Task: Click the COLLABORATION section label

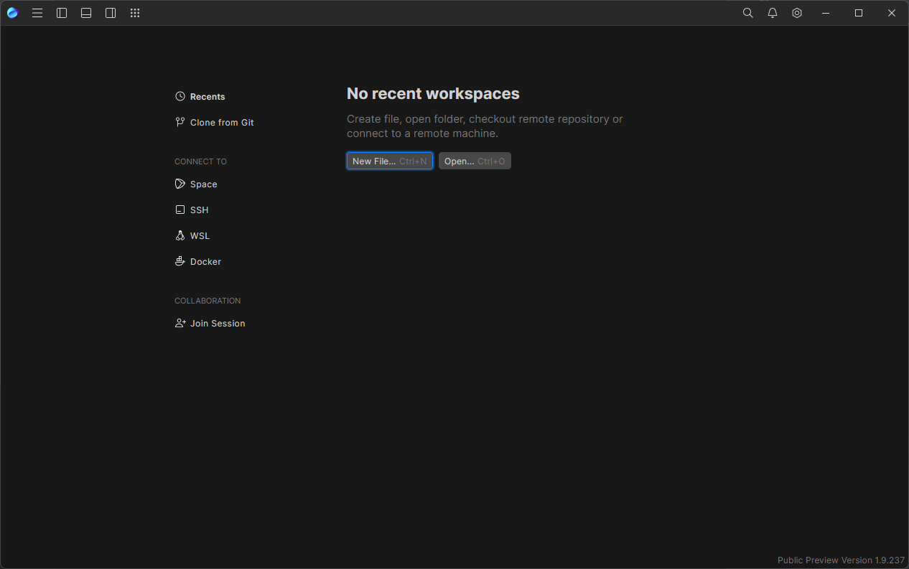Action: [x=208, y=301]
